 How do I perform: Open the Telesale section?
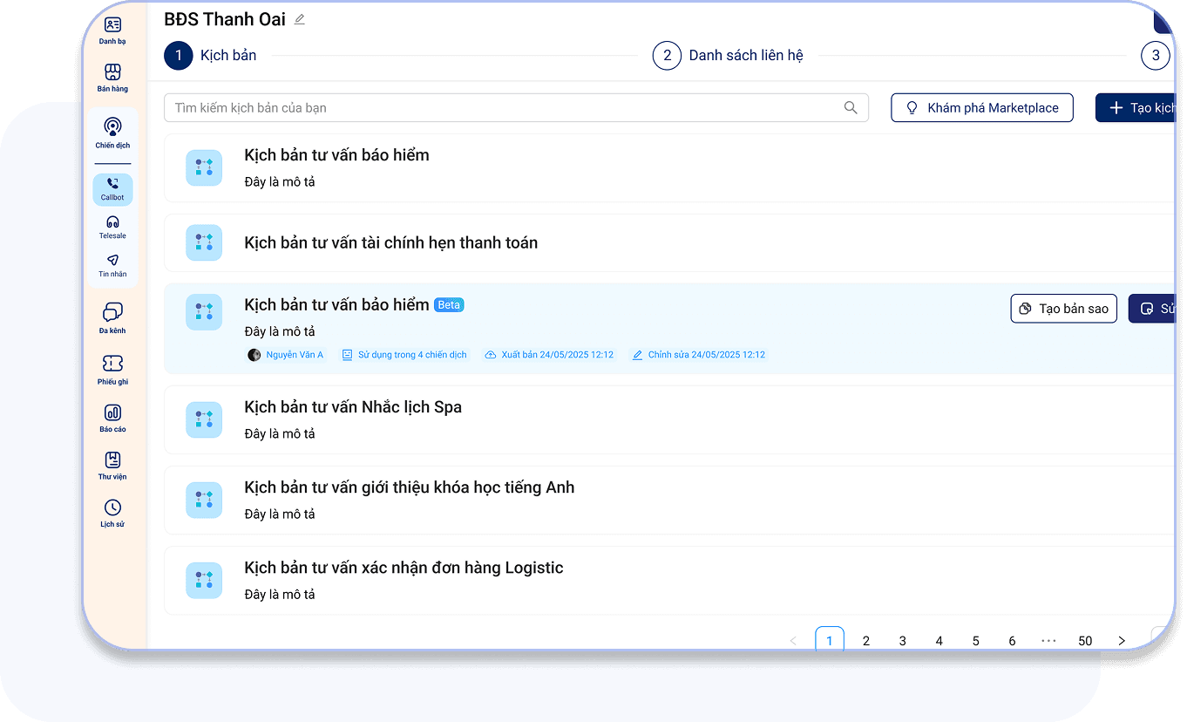pos(112,228)
